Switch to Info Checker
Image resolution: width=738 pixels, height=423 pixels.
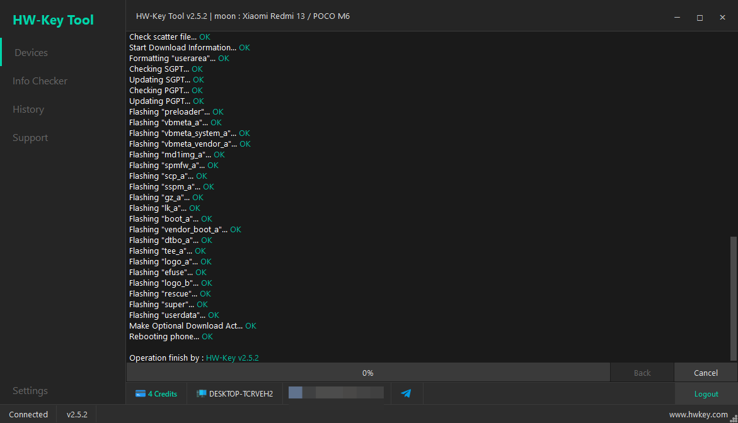(40, 81)
